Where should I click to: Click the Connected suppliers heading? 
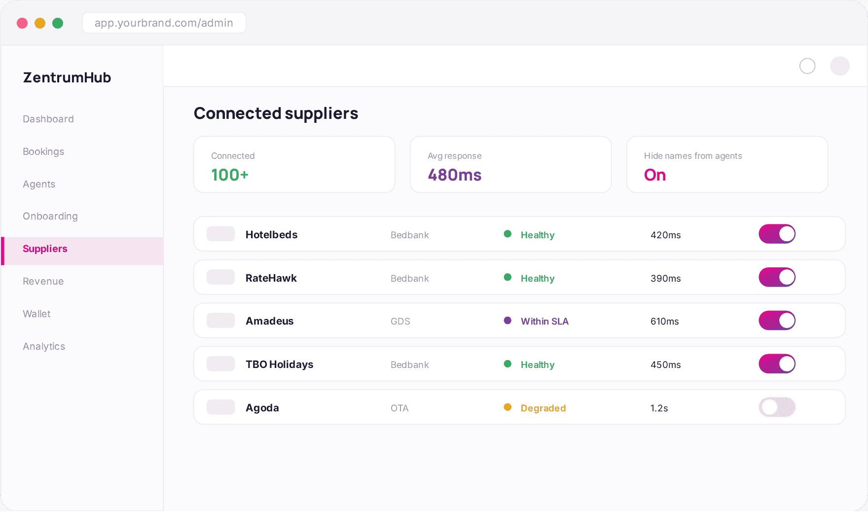pos(276,113)
